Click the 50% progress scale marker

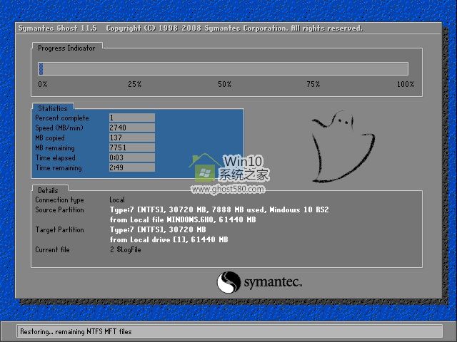[x=225, y=84]
